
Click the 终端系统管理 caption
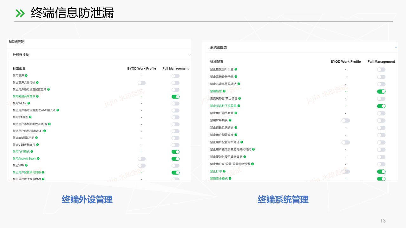click(x=283, y=199)
